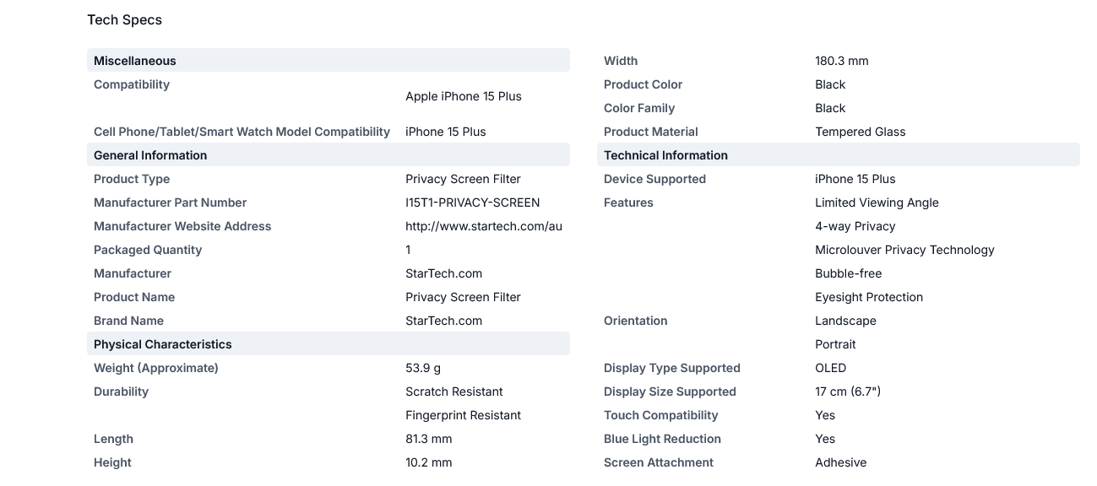Click the Eyesight Protection feature text

[x=869, y=297]
